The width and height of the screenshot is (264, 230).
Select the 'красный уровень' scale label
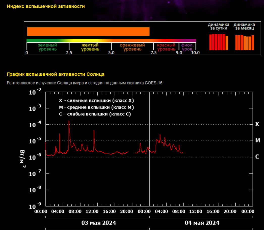pyautogui.click(x=166, y=47)
